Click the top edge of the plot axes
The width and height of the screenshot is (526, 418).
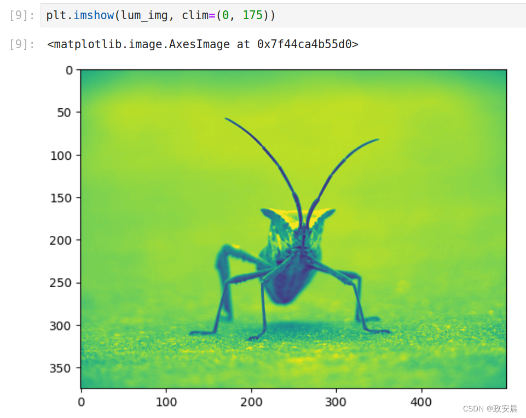[x=293, y=69]
